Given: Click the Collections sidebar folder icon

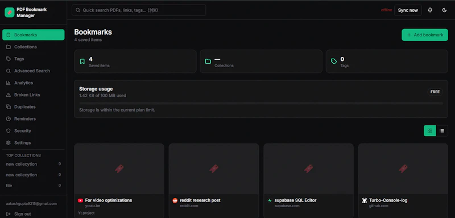Looking at the screenshot, I should [x=9, y=47].
